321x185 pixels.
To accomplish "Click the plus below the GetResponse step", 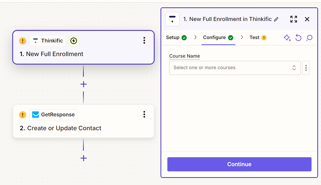I will tap(84, 158).
